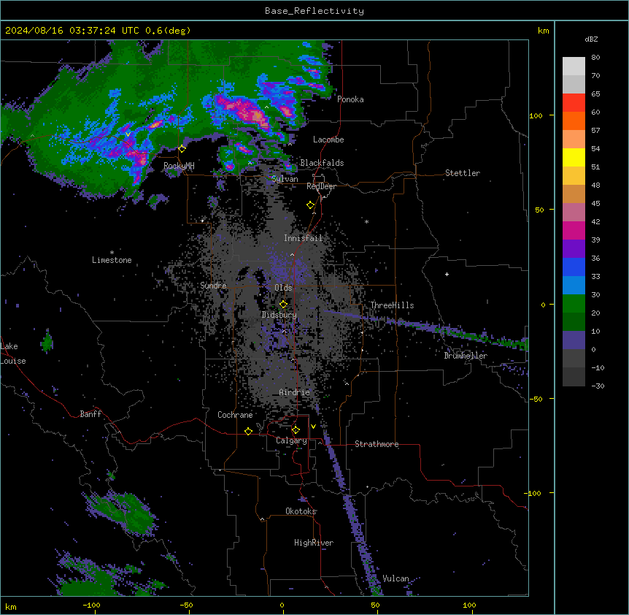
Task: Click the Cochrane town label
Action: 235,415
